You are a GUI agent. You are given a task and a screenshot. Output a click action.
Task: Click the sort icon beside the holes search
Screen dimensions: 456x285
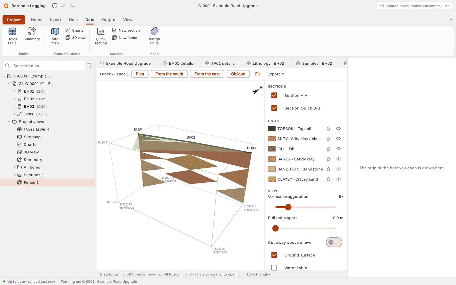tap(89, 66)
